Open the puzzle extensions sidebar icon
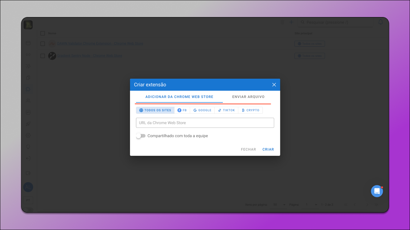Image resolution: width=410 pixels, height=230 pixels. (x=28, y=89)
